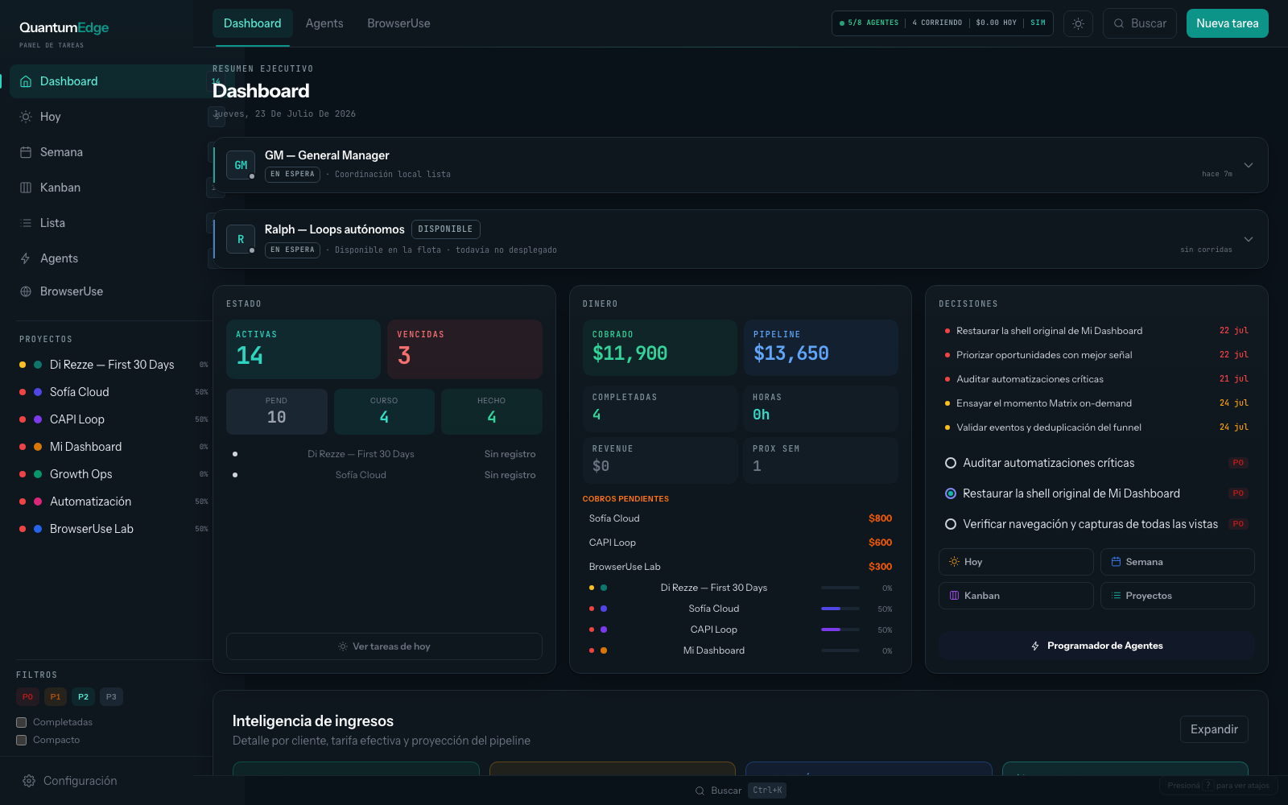This screenshot has width=1288, height=805.
Task: Open Dashboard home icon in sidebar
Action: [26, 81]
